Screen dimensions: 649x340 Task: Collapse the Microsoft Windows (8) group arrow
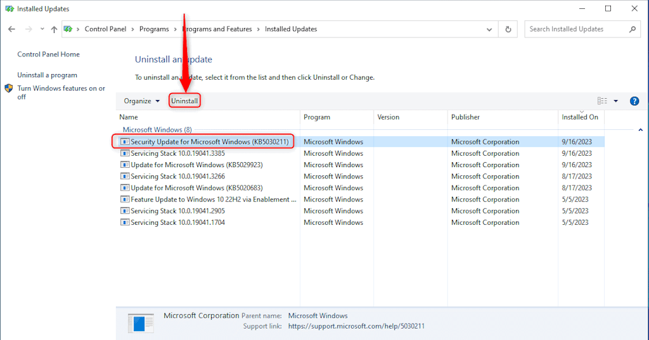coord(640,130)
